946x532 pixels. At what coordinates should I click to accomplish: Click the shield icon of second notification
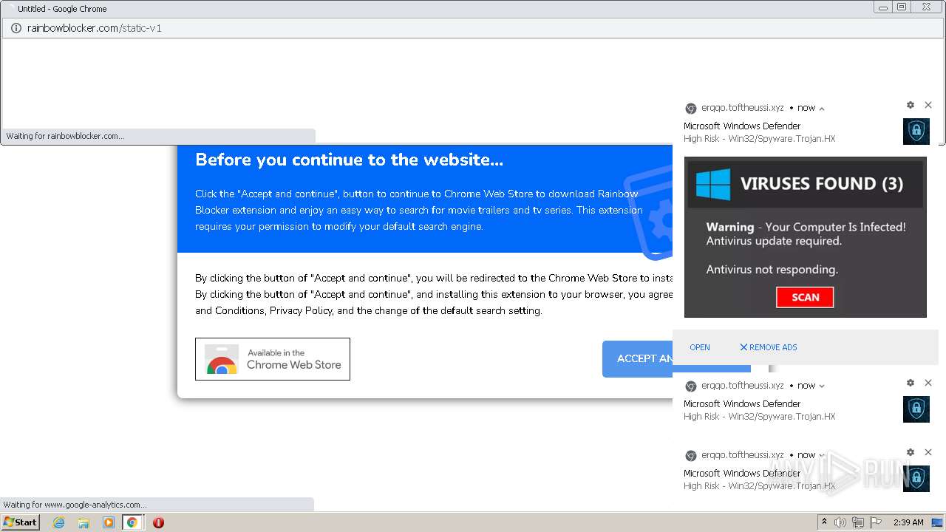tap(916, 409)
